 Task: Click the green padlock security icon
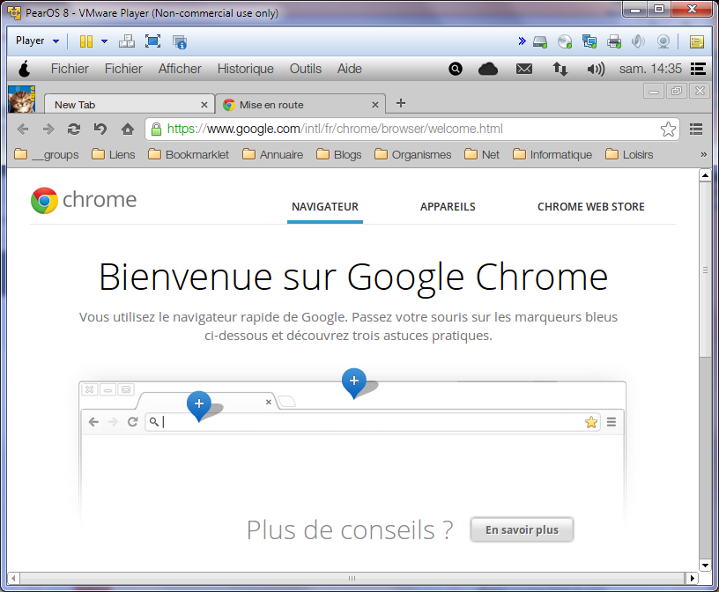pyautogui.click(x=156, y=129)
